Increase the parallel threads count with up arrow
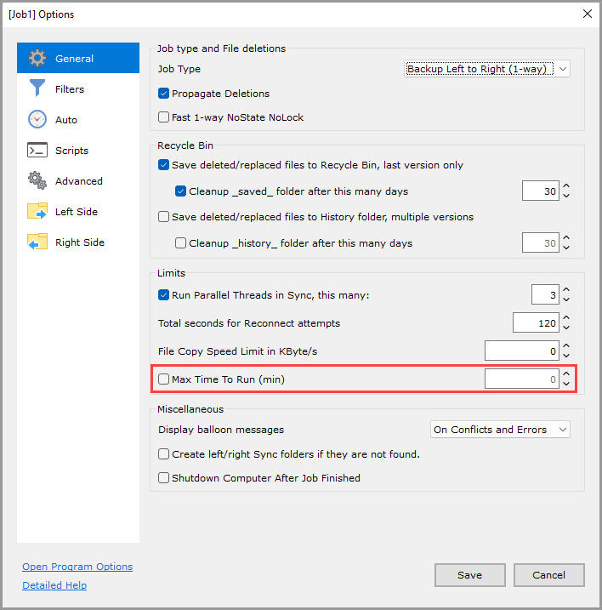The width and height of the screenshot is (602, 610). pos(566,290)
